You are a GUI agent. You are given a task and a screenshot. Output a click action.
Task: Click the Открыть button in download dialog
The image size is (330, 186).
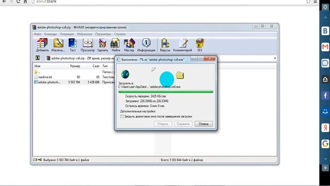(x=163, y=124)
